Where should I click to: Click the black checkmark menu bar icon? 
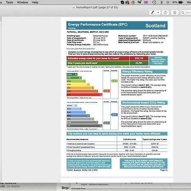click(122, 2)
